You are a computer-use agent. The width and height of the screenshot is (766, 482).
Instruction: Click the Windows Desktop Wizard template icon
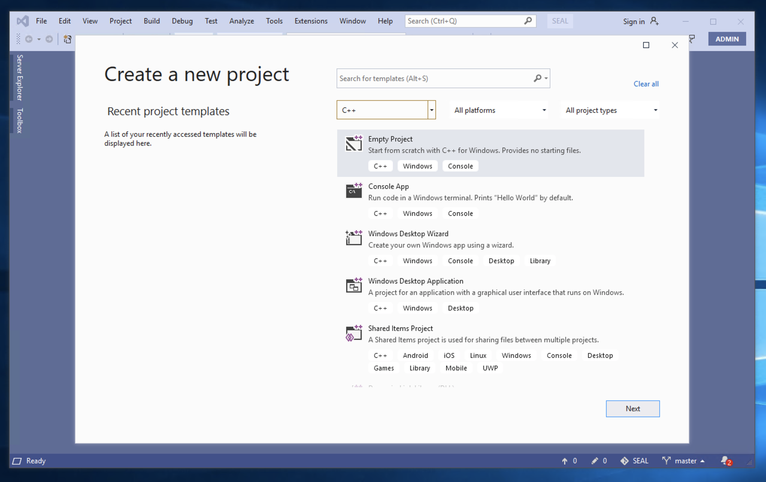(x=354, y=238)
